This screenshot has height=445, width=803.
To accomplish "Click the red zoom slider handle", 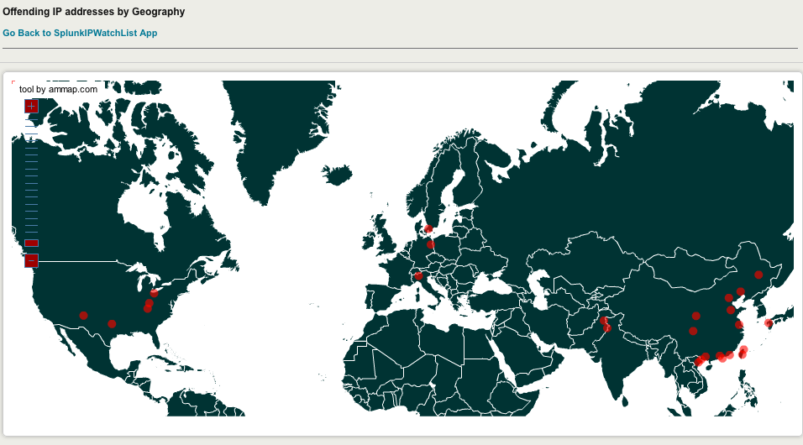I will [x=31, y=243].
